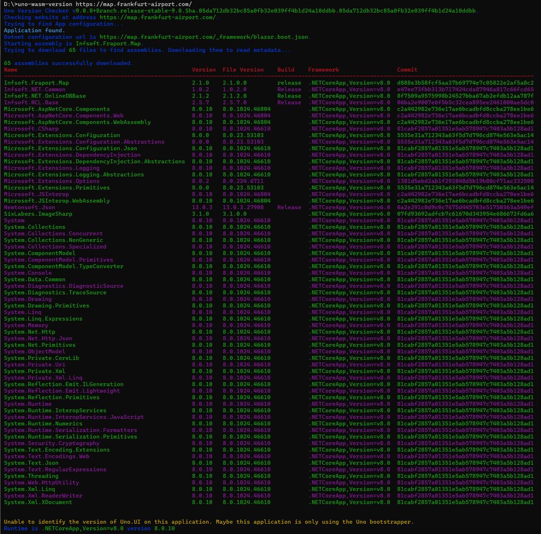
Task: Click the 'Infsoft.NET.Common' assembly name
Action: pyautogui.click(x=35, y=89)
